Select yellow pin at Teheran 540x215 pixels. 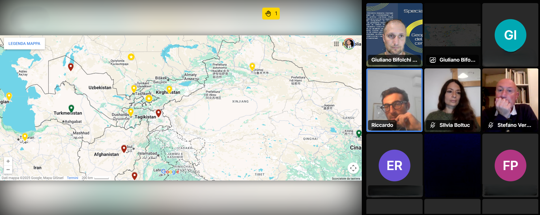click(25, 137)
